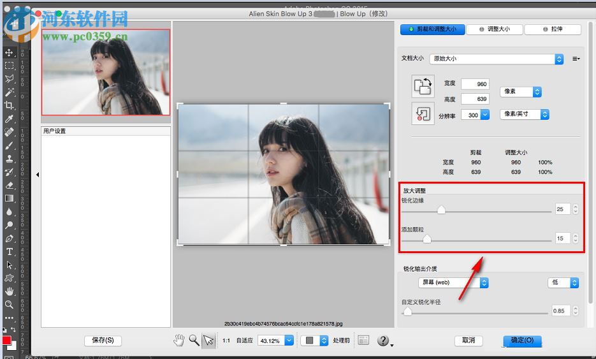The width and height of the screenshot is (596, 359).
Task: Click the 0.85 sharpening radius stepper
Action: (576, 311)
